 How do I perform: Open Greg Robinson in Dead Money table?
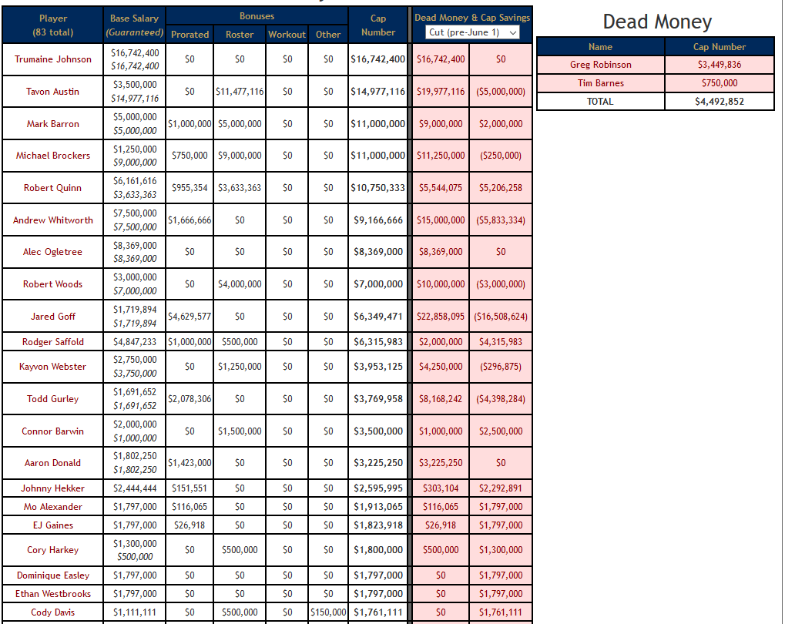point(601,65)
